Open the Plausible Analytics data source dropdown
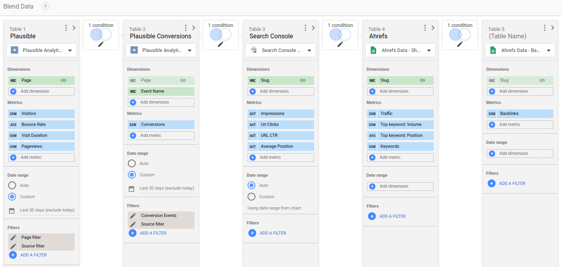 tap(41, 50)
